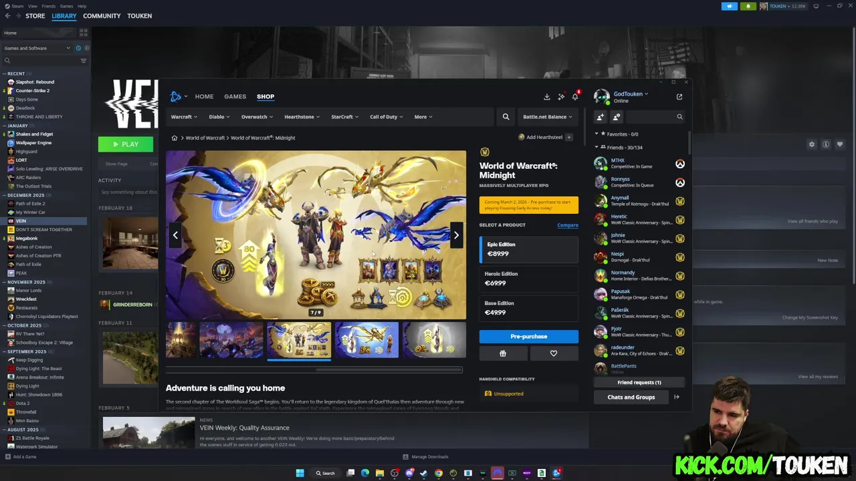856x481 pixels.
Task: View Friend requests (1)
Action: [x=639, y=382]
